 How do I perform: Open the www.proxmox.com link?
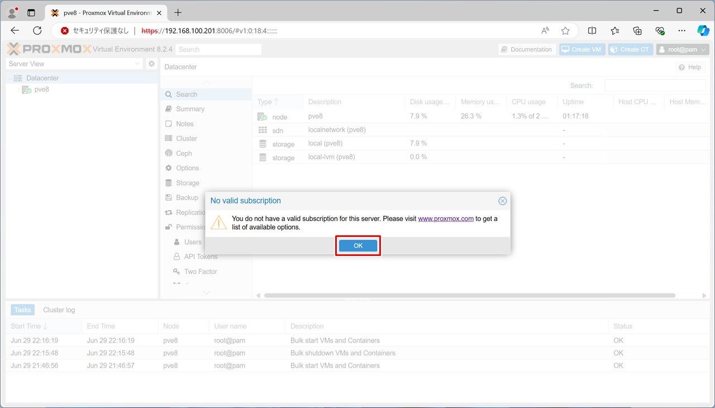(445, 219)
